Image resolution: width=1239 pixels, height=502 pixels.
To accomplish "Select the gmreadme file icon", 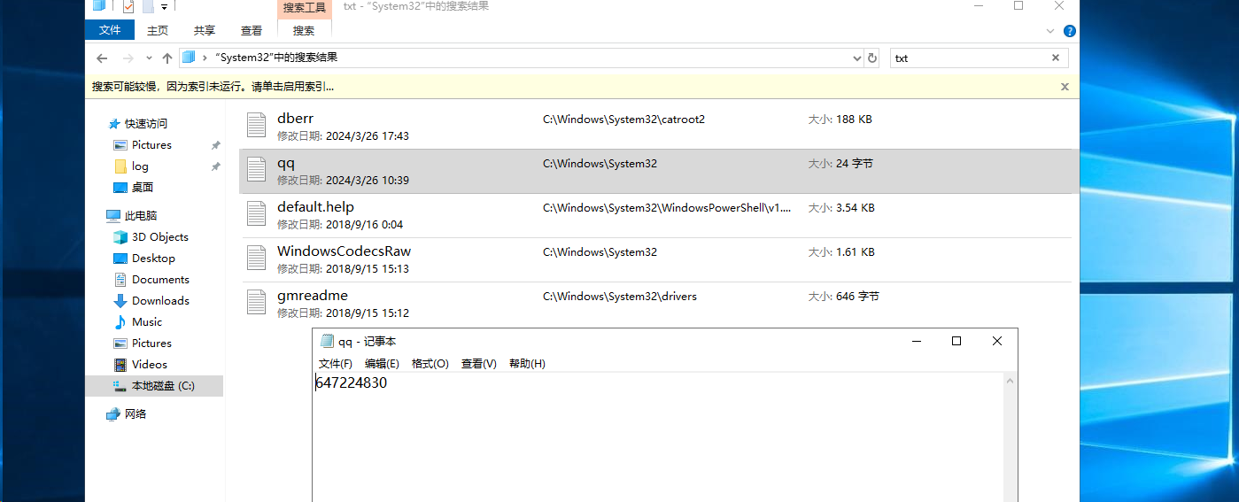I will click(257, 302).
